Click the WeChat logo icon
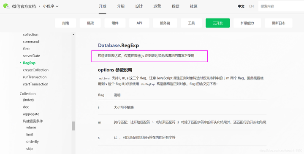The height and width of the screenshot is (154, 304). coord(6,6)
